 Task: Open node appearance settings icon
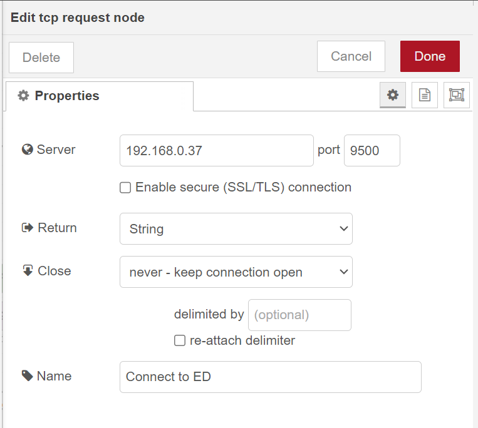456,95
